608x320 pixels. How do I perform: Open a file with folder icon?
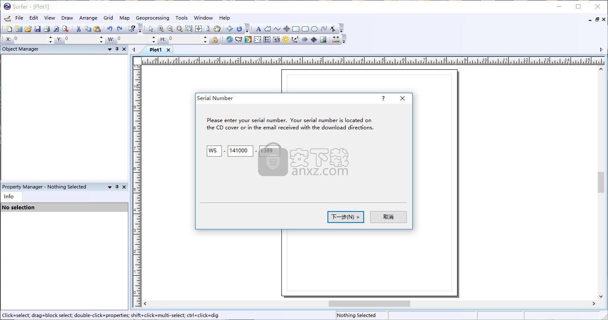pyautogui.click(x=28, y=29)
